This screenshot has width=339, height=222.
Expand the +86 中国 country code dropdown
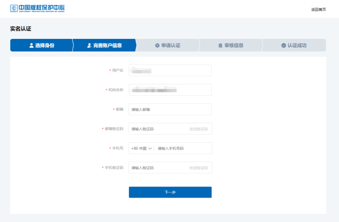[141, 148]
